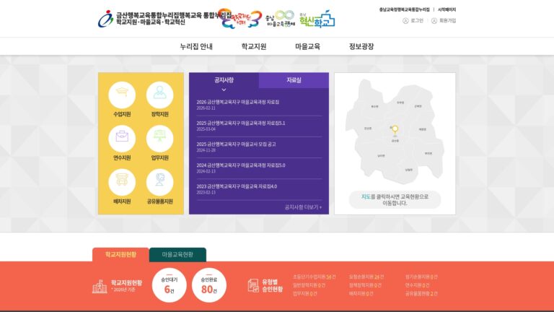This screenshot has width=554, height=312.
Task: Open the 학교지원 menu
Action: click(x=254, y=46)
